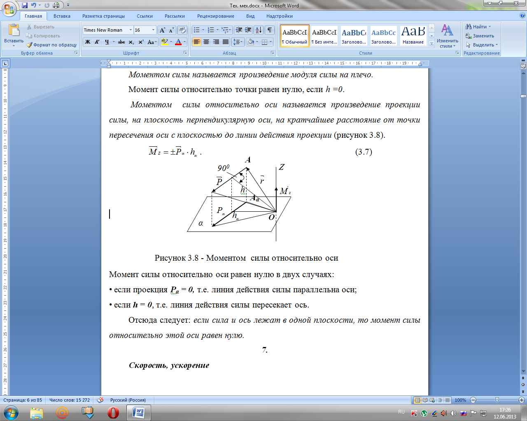The width and height of the screenshot is (527, 421).
Task: Apply subscript formatting
Action: pos(131,42)
